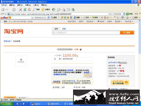The image size is (141, 106).
Task: Click the yellow icon beside Baidu logo
Action: coord(10,17)
